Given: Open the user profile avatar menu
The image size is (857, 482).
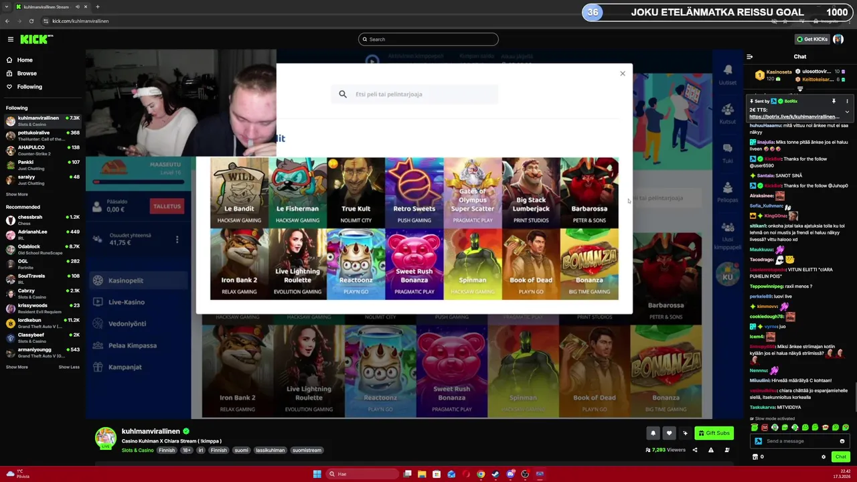Looking at the screenshot, I should coord(838,39).
